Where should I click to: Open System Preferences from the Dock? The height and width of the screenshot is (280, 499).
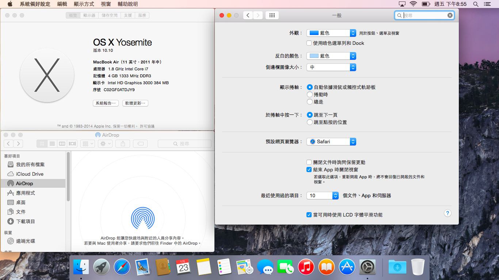tap(367, 267)
